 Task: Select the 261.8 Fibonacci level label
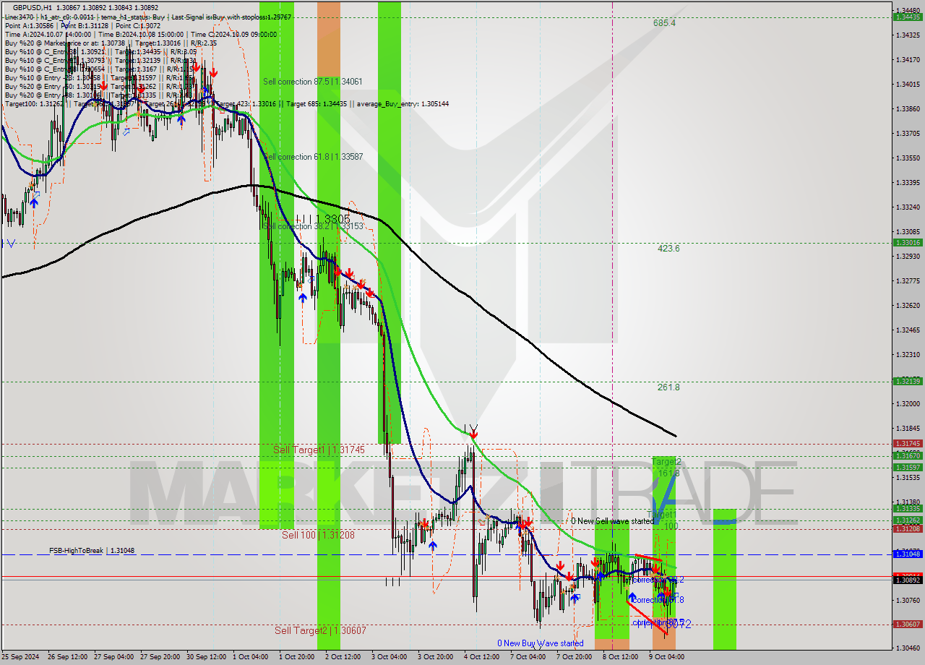coord(668,387)
